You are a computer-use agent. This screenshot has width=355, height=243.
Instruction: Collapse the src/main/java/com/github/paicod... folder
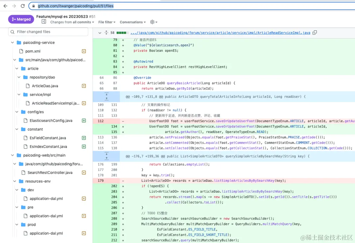click(15, 60)
